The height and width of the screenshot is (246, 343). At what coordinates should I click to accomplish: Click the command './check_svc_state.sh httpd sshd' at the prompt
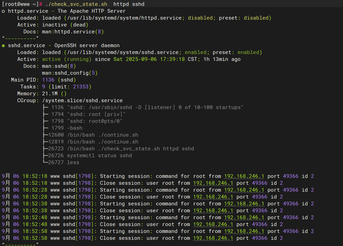click(x=95, y=4)
